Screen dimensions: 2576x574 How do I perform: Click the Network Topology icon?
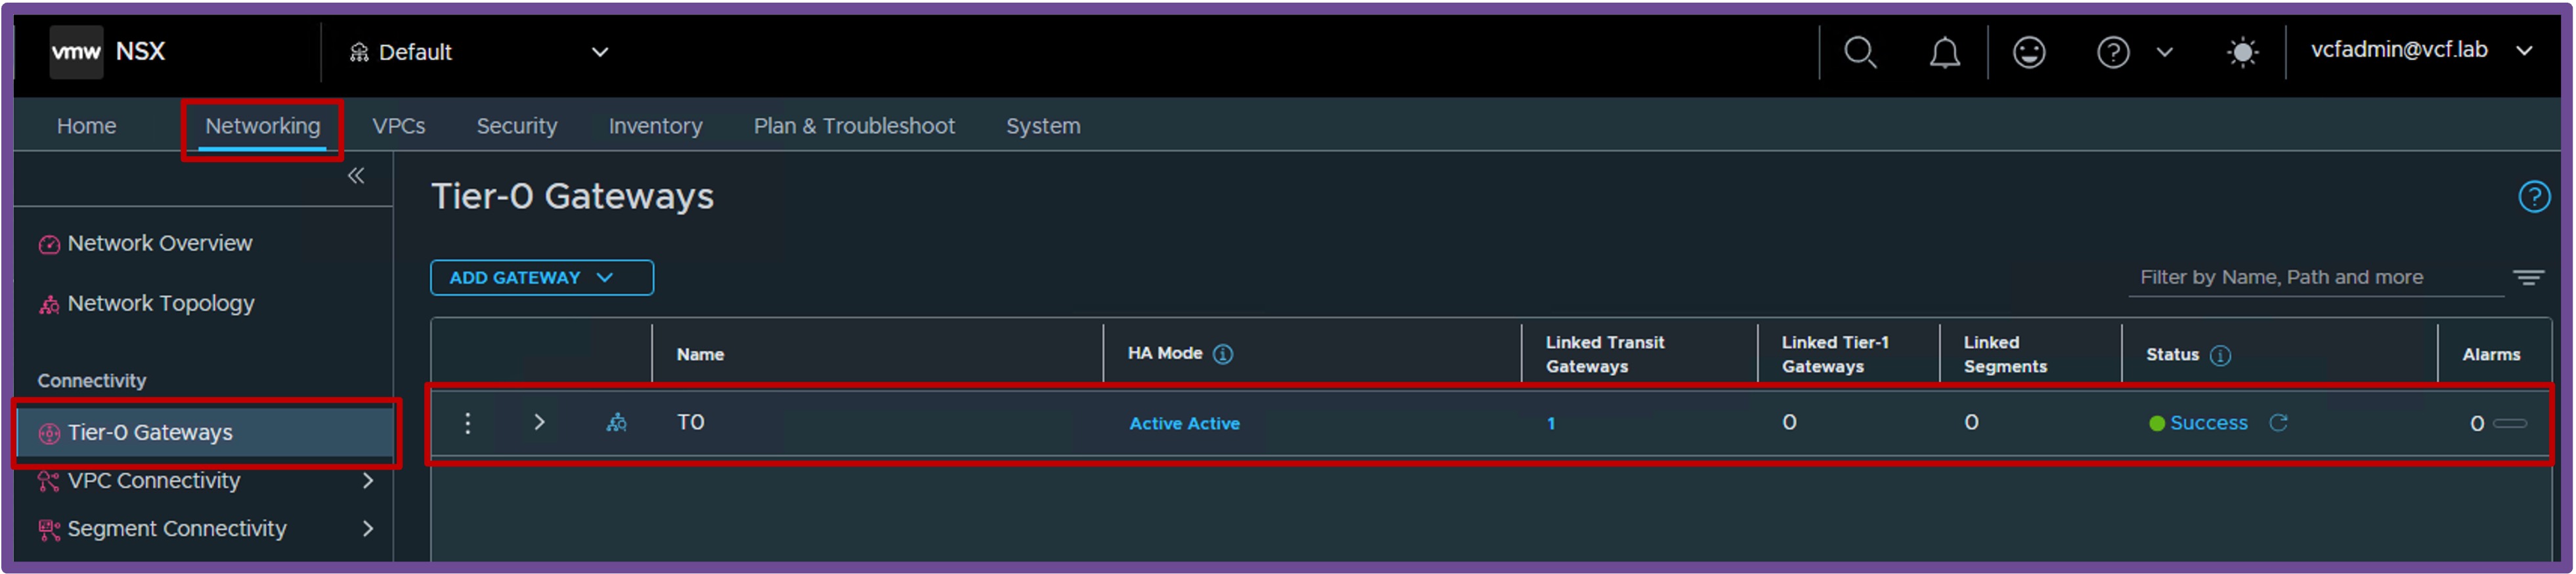coord(49,304)
